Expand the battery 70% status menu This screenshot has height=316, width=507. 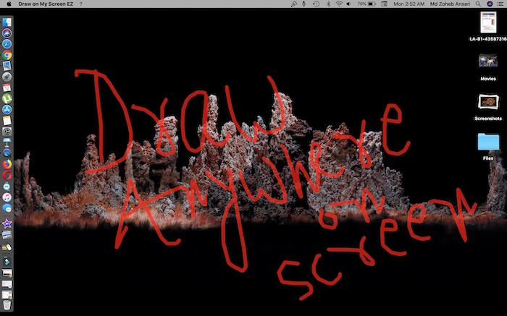369,4
